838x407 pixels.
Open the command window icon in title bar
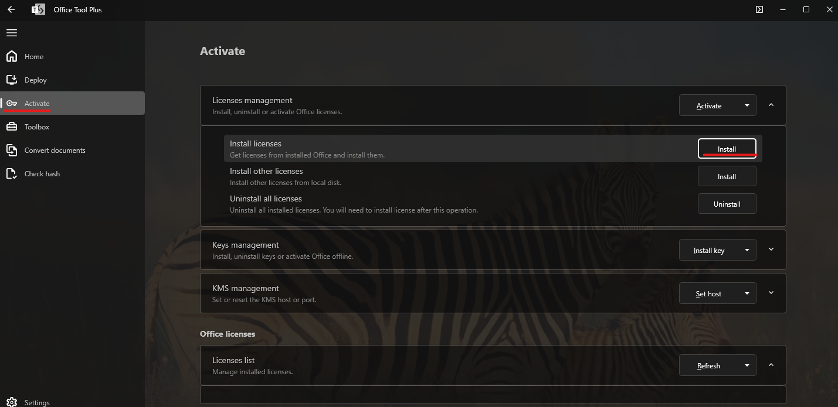pos(759,10)
